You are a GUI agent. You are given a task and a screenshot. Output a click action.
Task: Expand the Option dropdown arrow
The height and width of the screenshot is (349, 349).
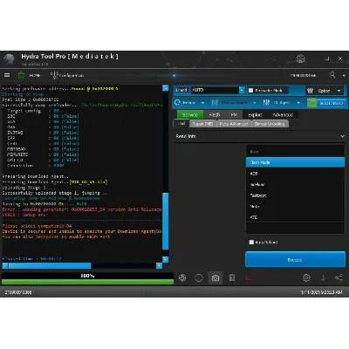339,91
